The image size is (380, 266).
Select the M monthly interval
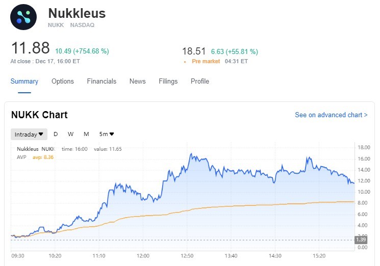86,135
